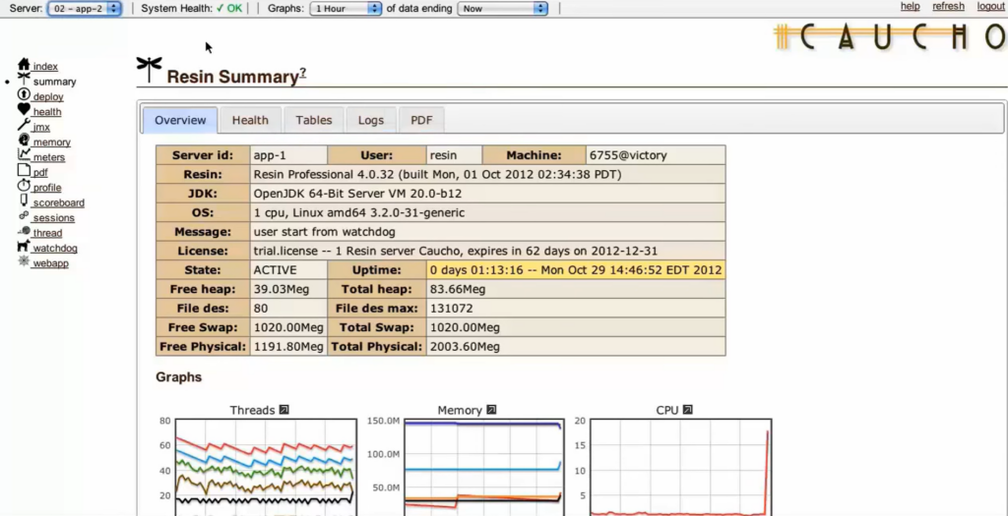Click the heart icon beside health
Screen dimensions: 1008x516
point(24,110)
